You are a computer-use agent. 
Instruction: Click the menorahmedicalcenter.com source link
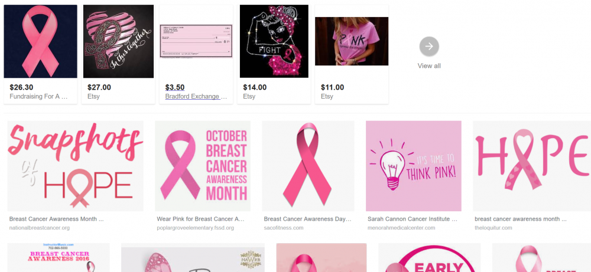[x=401, y=228]
